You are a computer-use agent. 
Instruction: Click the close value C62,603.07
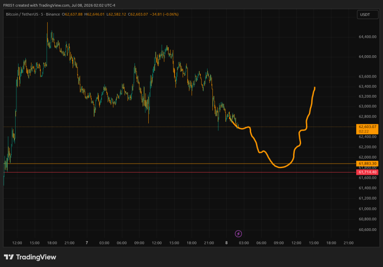(x=138, y=14)
